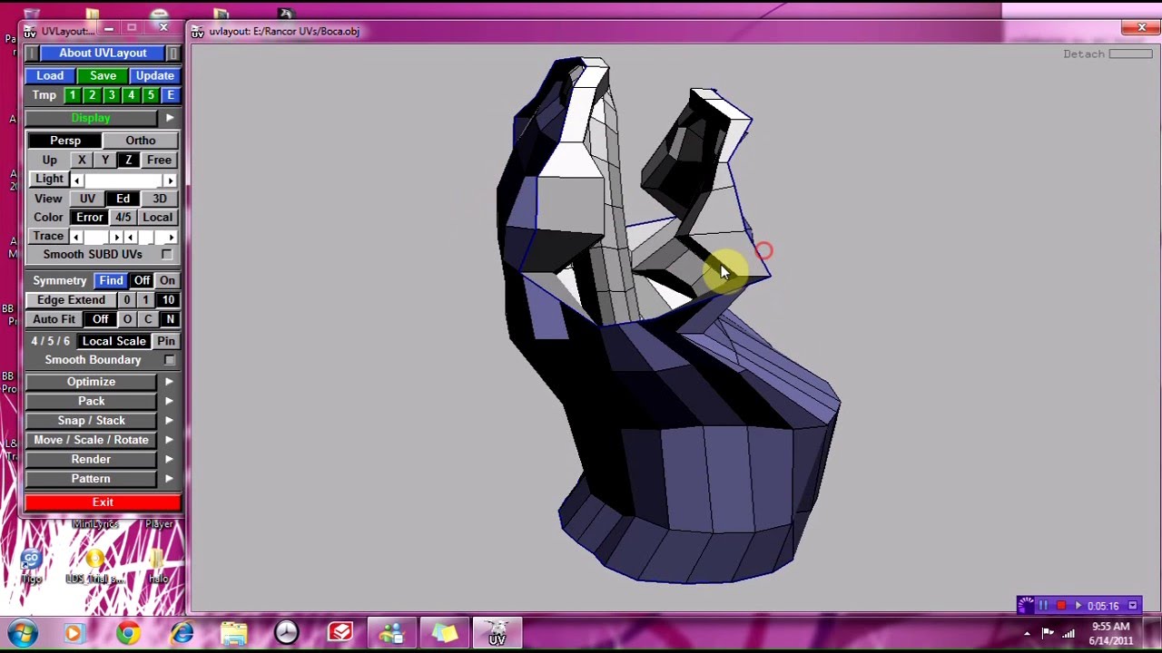This screenshot has height=653, width=1162.
Task: Click the red Exit button
Action: tap(103, 502)
